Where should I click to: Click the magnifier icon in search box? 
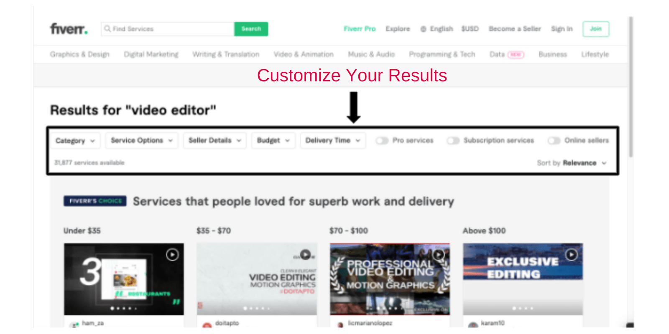[107, 29]
